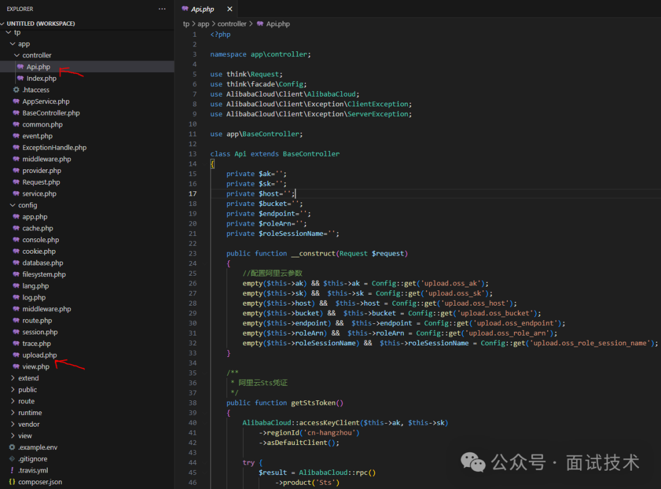Screen dimensions: 661x489
Task: Click the EXPLORER panel title
Action: (x=20, y=9)
